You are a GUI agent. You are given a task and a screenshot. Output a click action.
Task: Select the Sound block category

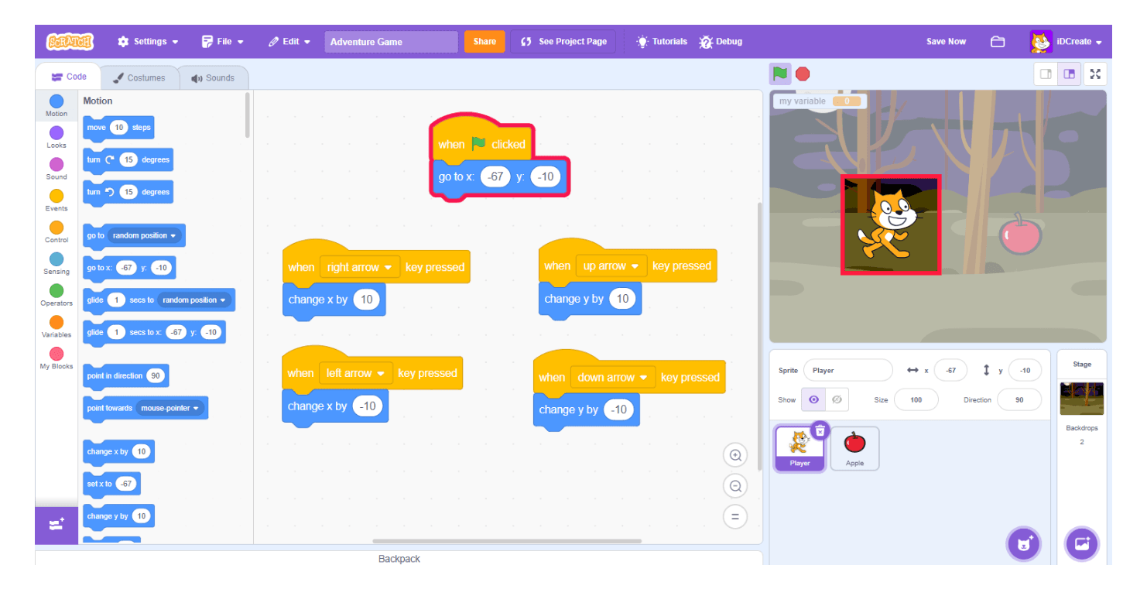tap(56, 170)
